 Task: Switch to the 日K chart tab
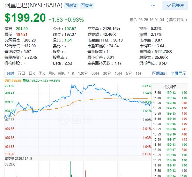[x=32, y=73]
